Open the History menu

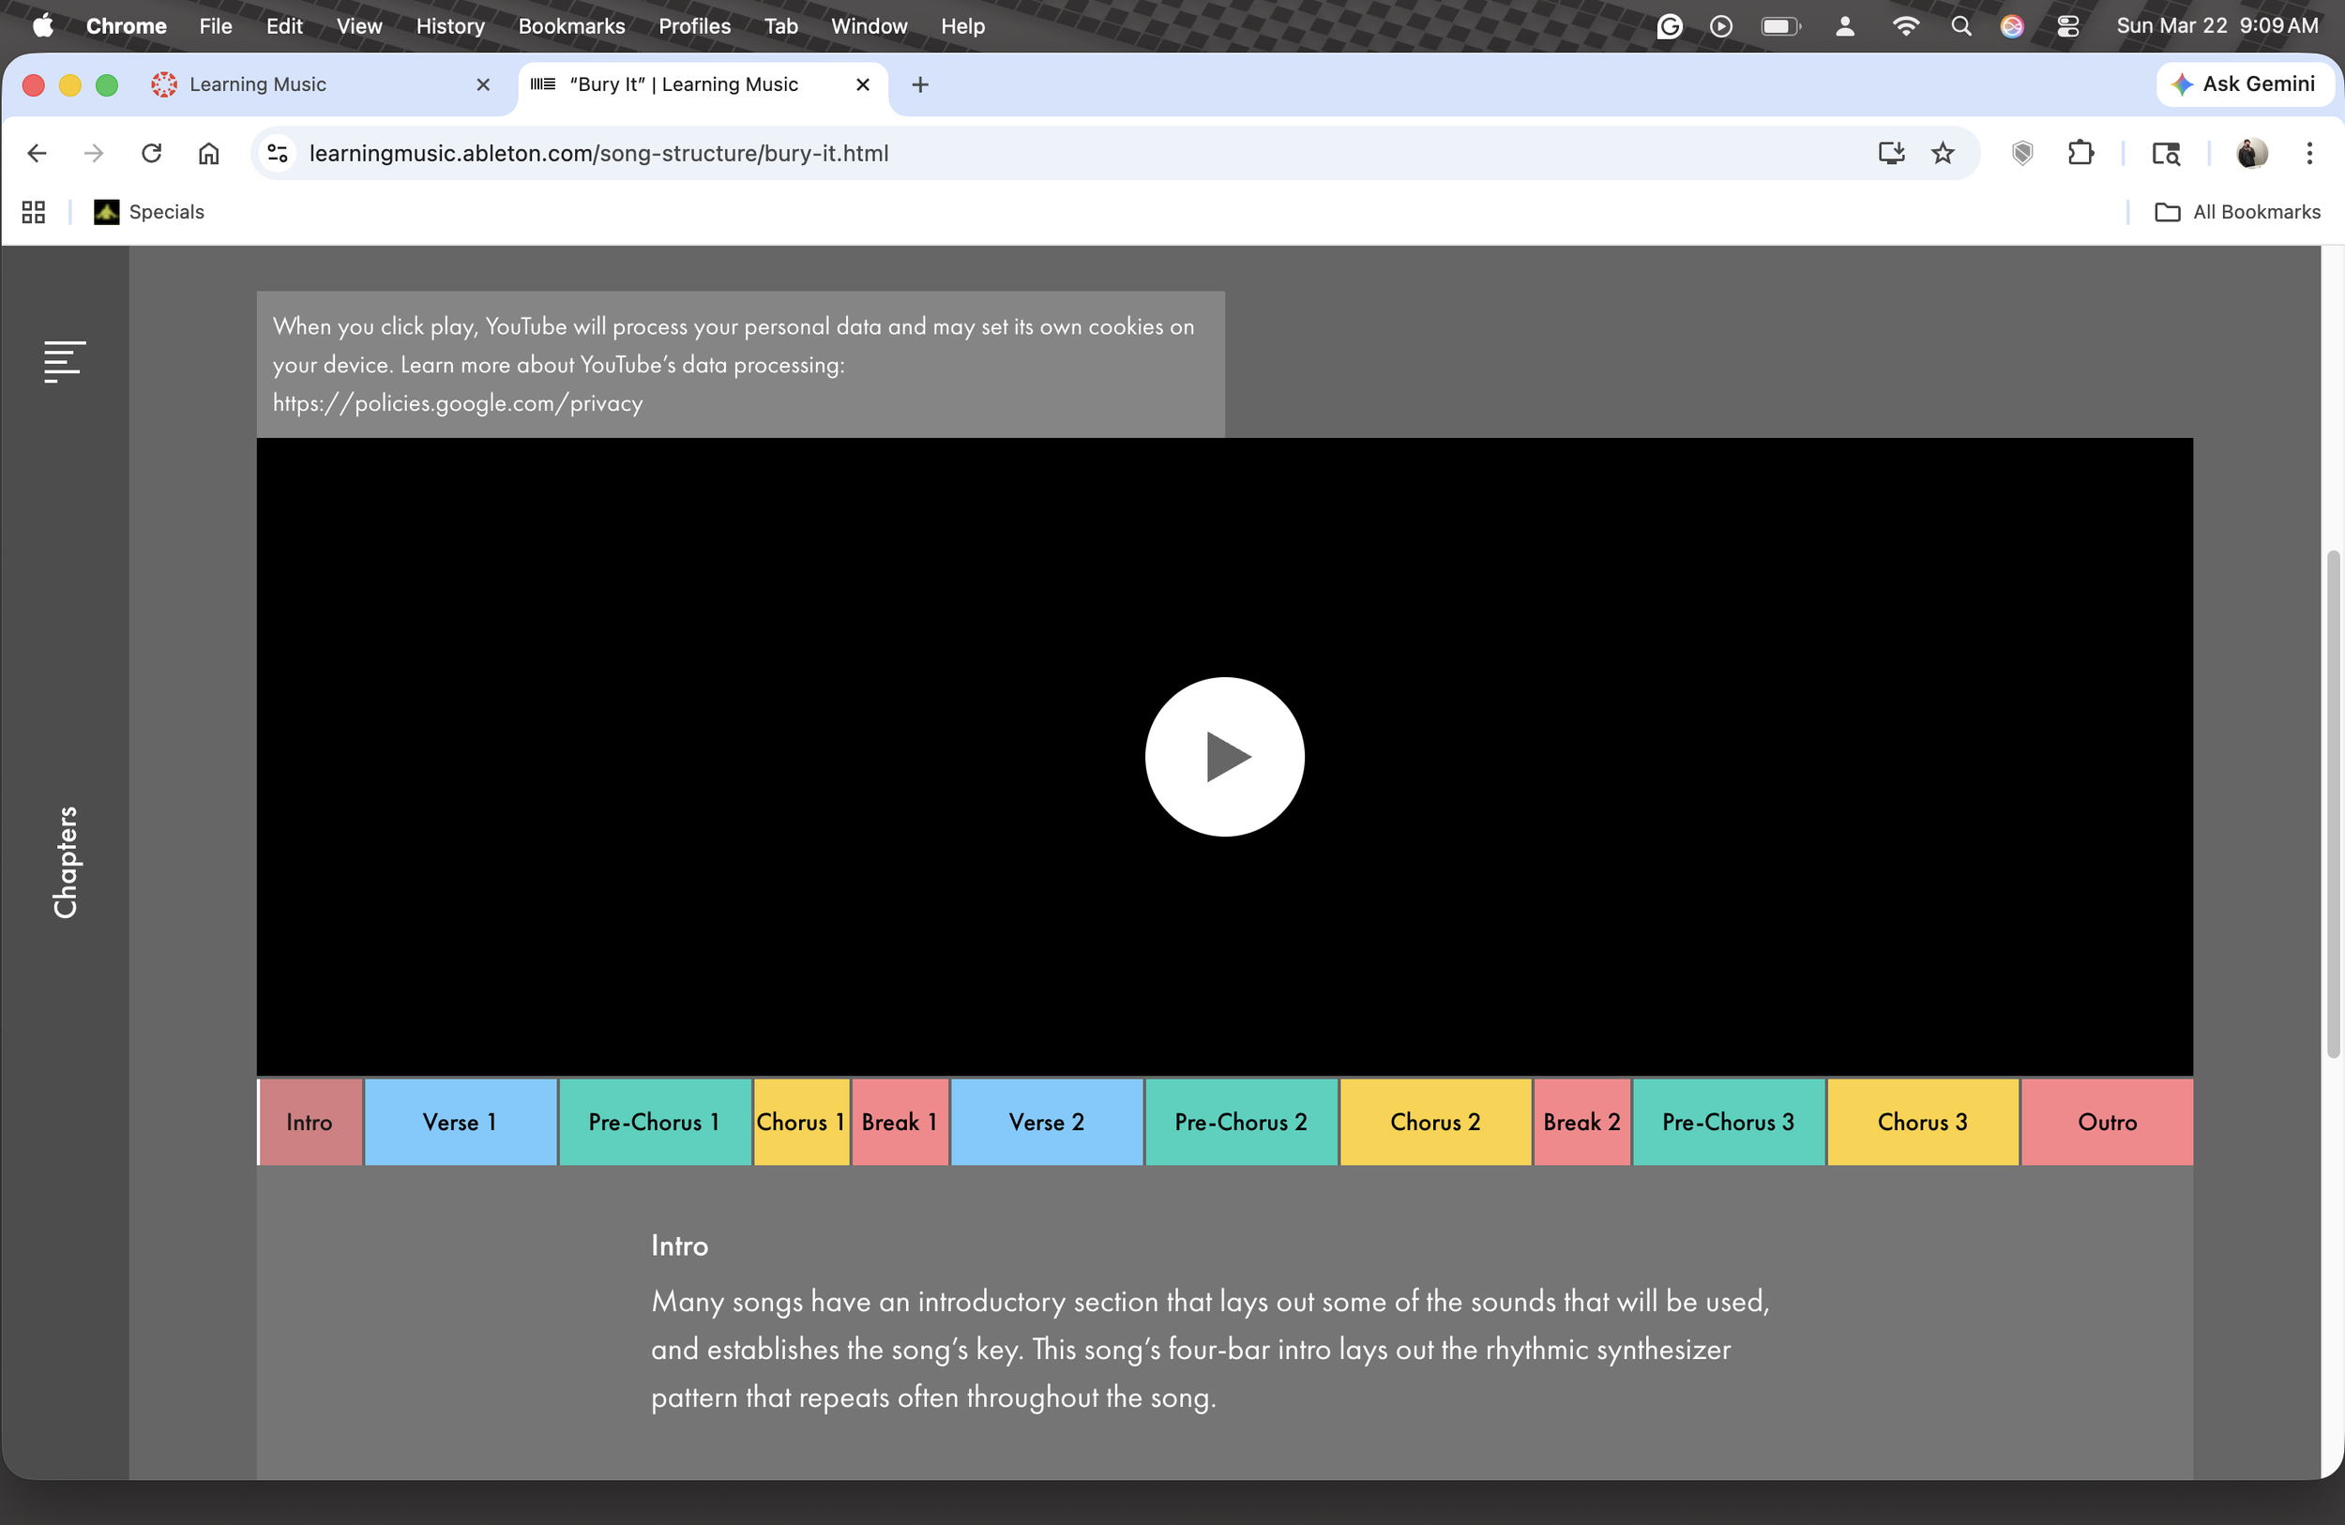pos(449,26)
